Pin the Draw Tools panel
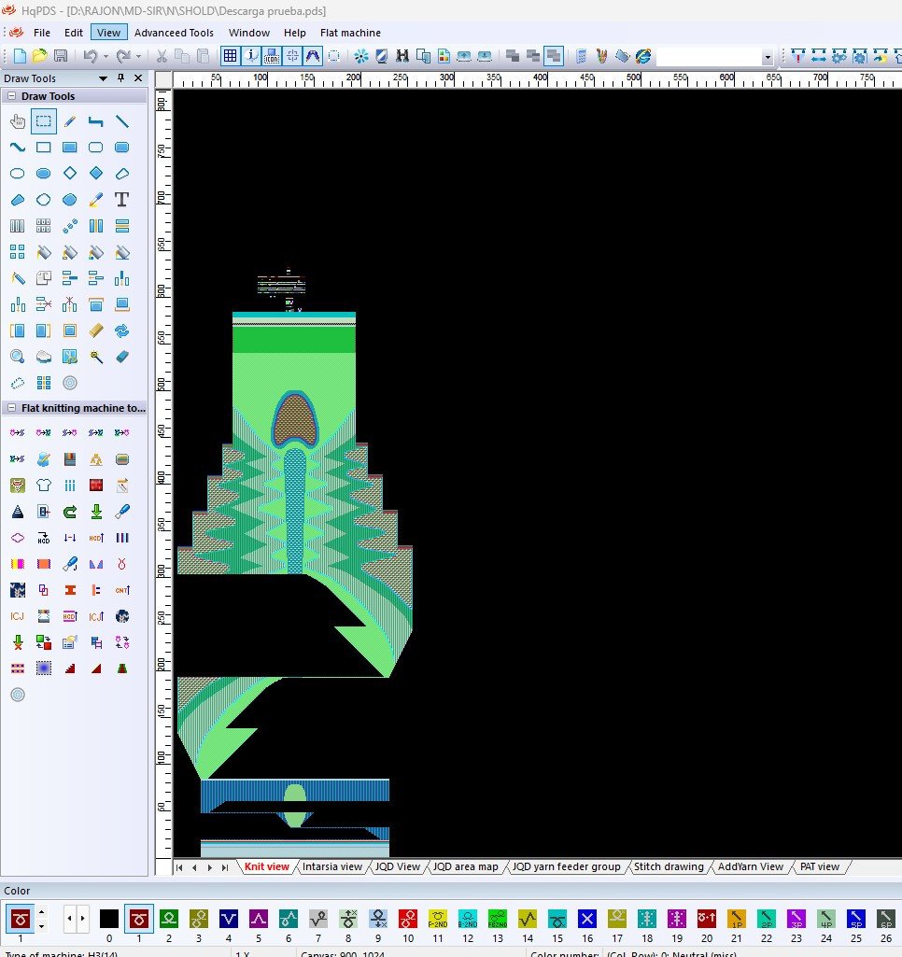The width and height of the screenshot is (902, 957). [x=120, y=78]
